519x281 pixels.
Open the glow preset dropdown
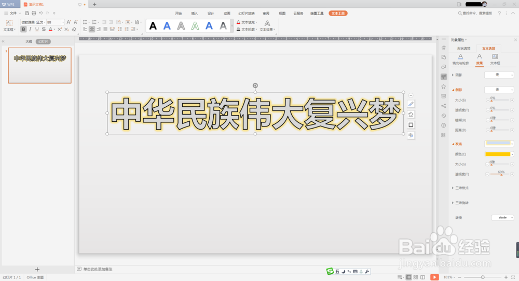tap(499, 144)
